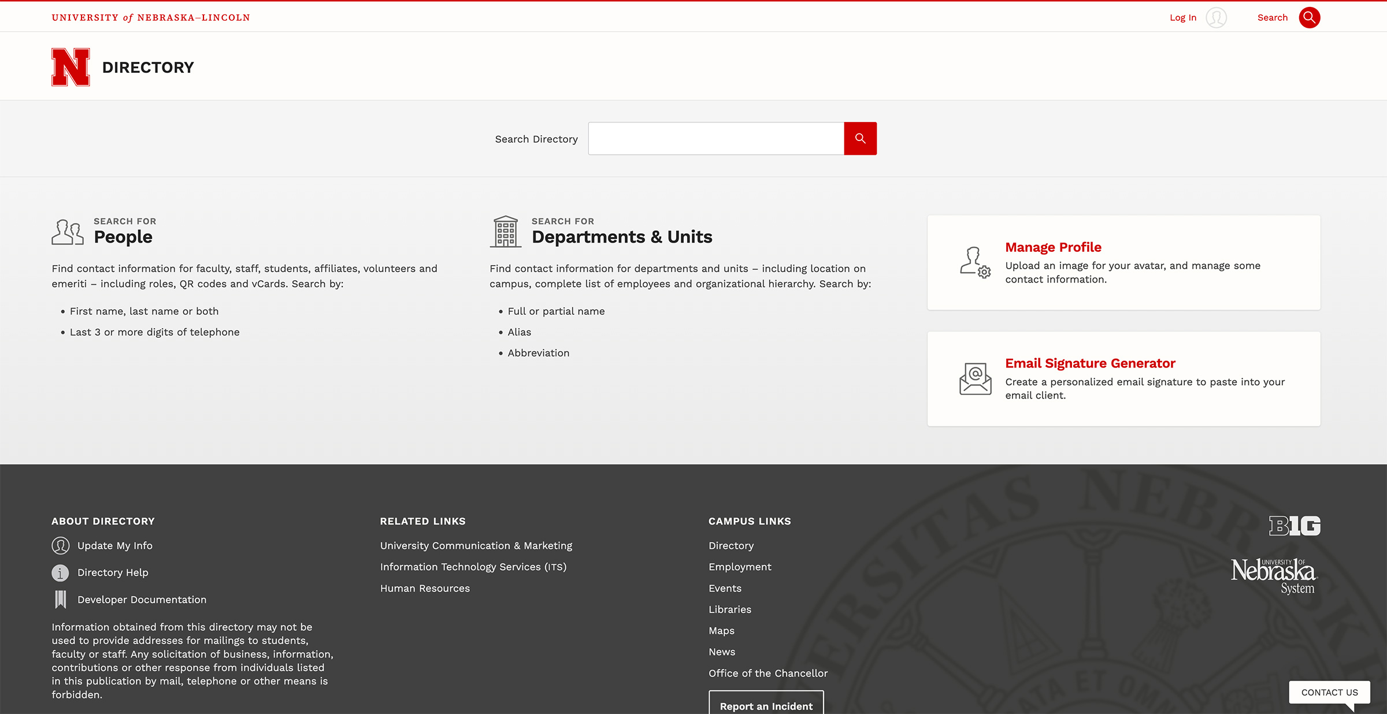Click Update My Info footer link
Screen dimensions: 1387x714
[115, 546]
